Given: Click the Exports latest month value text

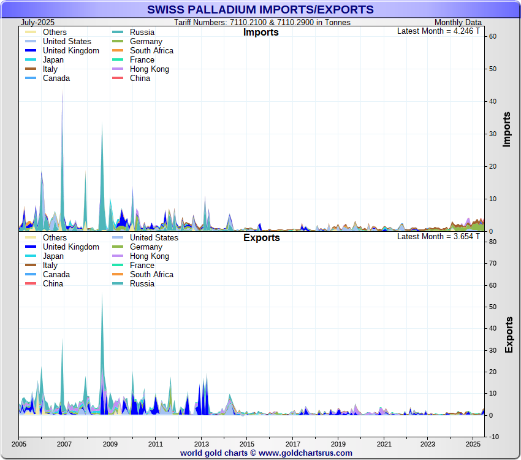Looking at the screenshot, I should point(438,236).
